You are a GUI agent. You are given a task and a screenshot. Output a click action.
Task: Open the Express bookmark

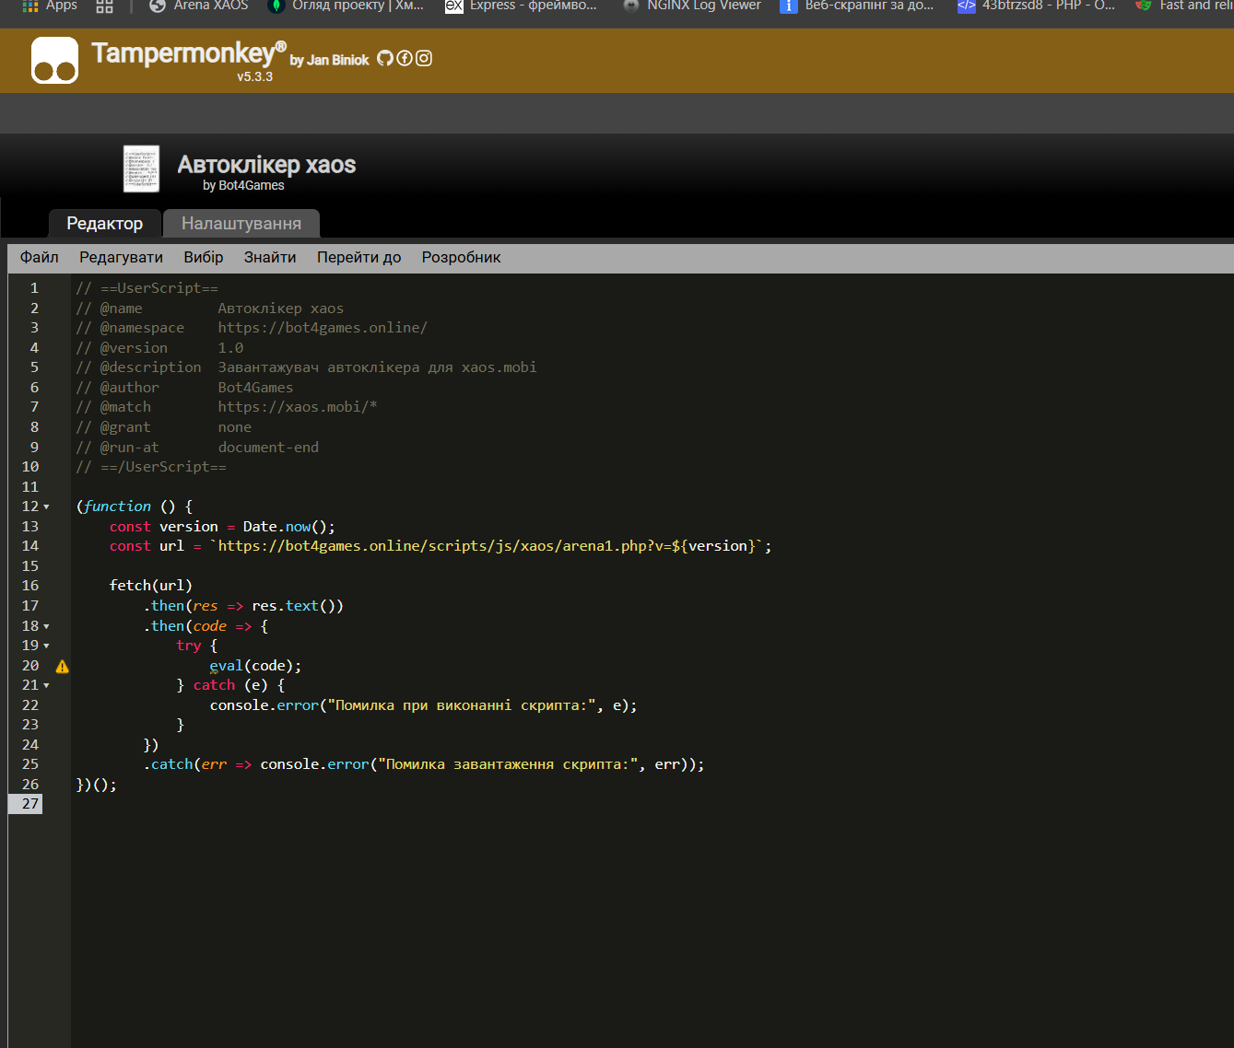(521, 6)
